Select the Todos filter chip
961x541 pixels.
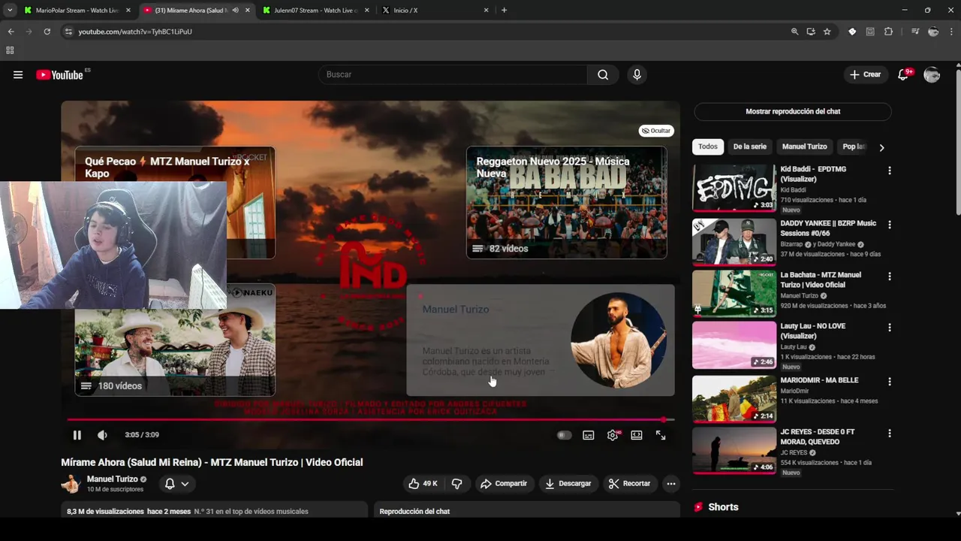coord(708,147)
